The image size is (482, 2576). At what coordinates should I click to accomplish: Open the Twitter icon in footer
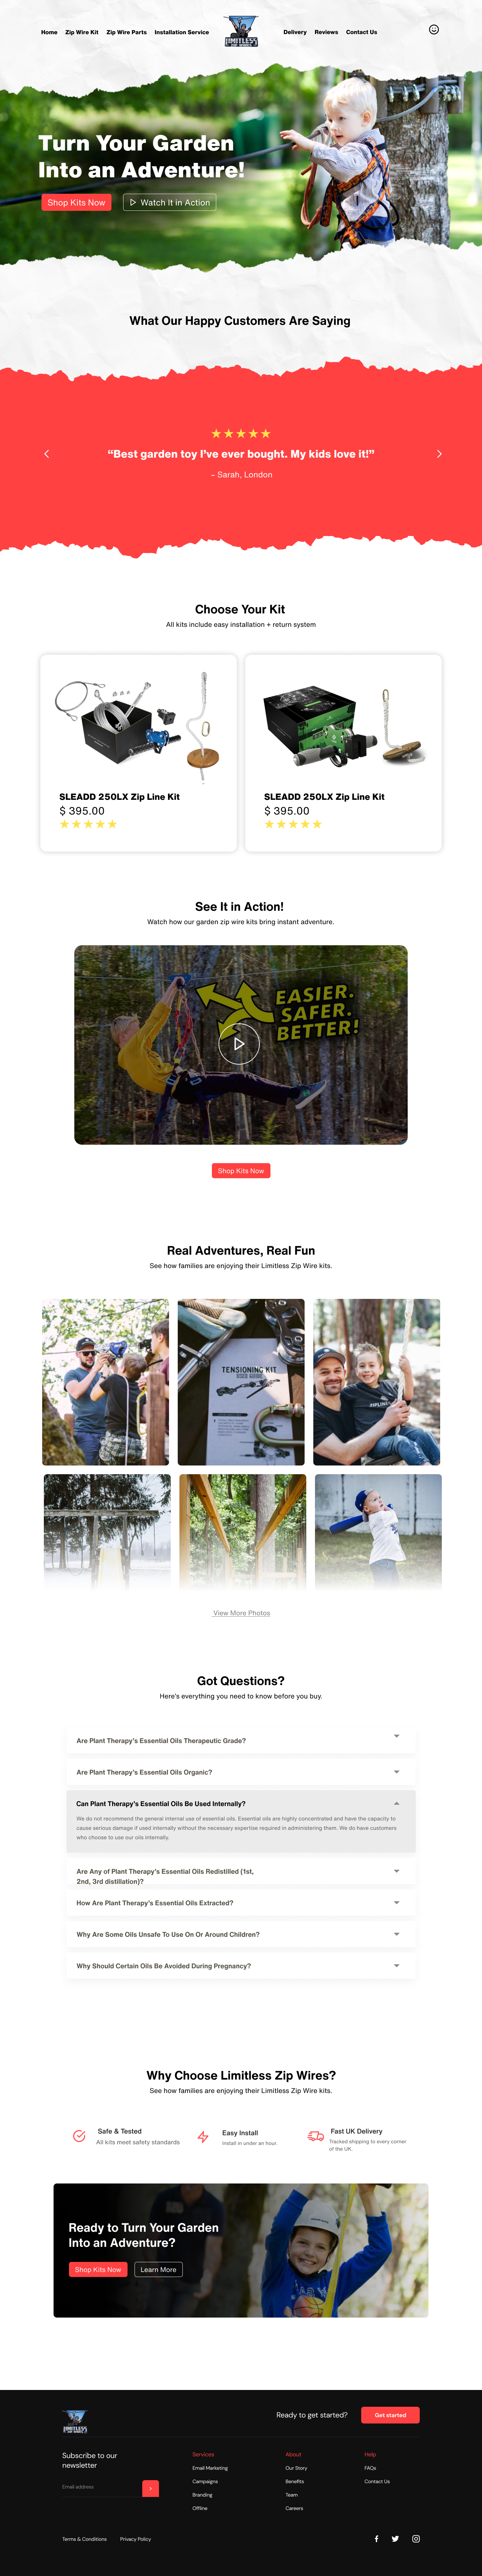tap(395, 2538)
